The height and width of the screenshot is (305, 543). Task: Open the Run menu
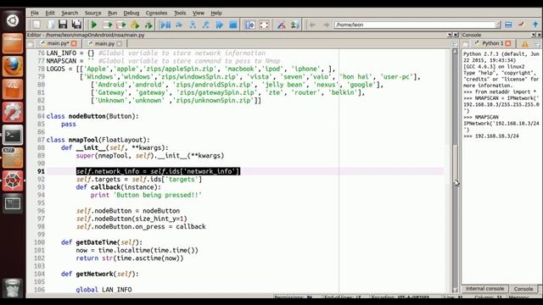point(112,13)
